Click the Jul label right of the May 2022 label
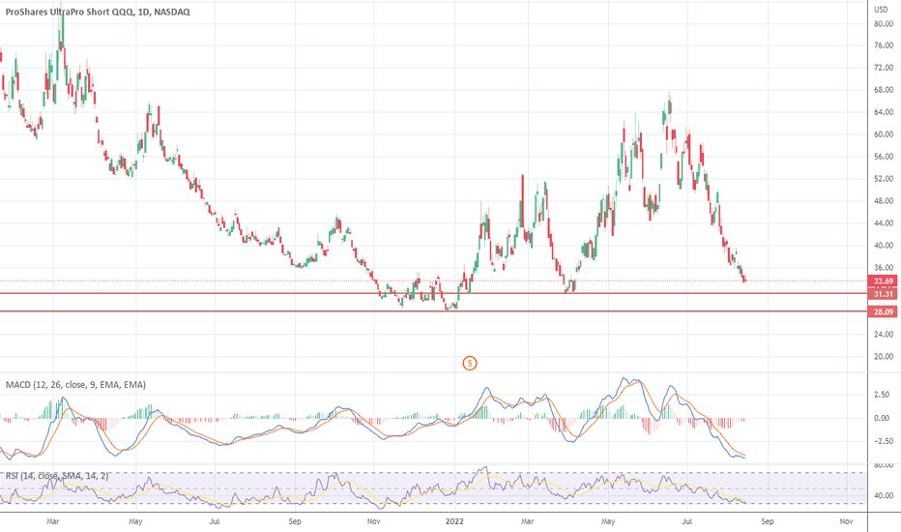 (x=686, y=521)
